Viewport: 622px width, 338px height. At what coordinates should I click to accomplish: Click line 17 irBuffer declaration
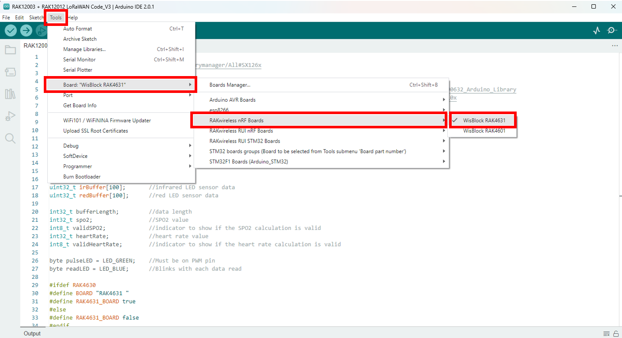point(88,187)
